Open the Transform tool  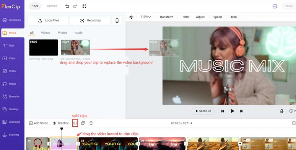pyautogui.click(x=166, y=17)
